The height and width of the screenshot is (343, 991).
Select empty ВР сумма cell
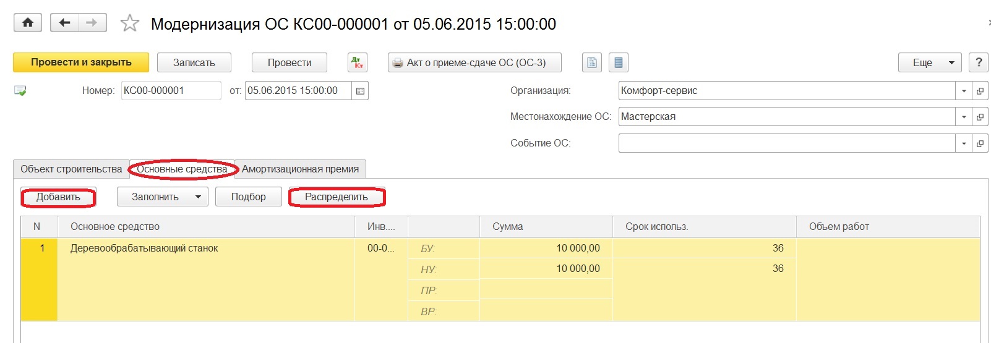[546, 311]
